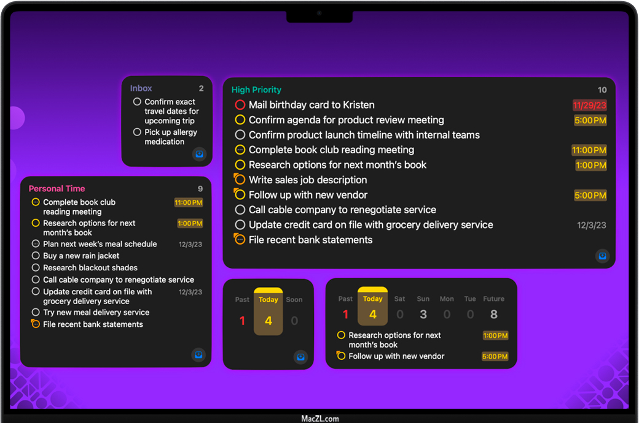Select Past column in wide forecast widget
This screenshot has height=423, width=639.
click(345, 307)
